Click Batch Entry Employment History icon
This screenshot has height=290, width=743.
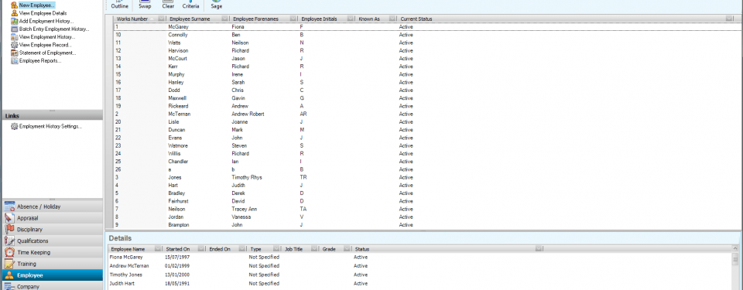[14, 29]
